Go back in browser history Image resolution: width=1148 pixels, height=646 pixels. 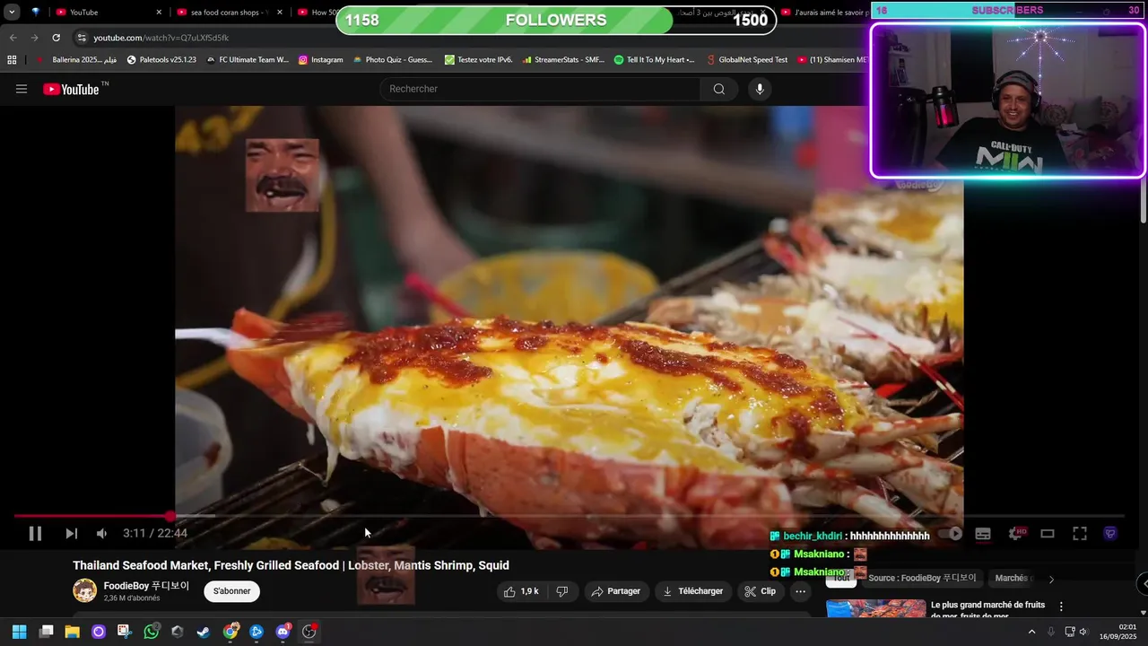[x=13, y=38]
